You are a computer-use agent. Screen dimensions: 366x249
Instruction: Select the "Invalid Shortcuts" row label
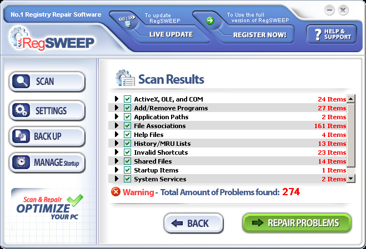click(x=161, y=153)
